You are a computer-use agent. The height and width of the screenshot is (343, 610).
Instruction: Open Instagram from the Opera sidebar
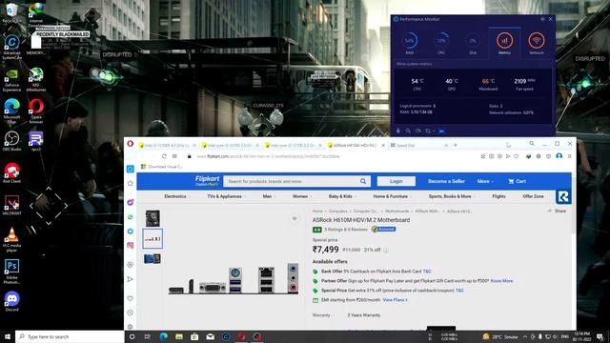131,246
